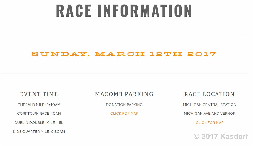Click the word RACE in the main title

[74, 11]
